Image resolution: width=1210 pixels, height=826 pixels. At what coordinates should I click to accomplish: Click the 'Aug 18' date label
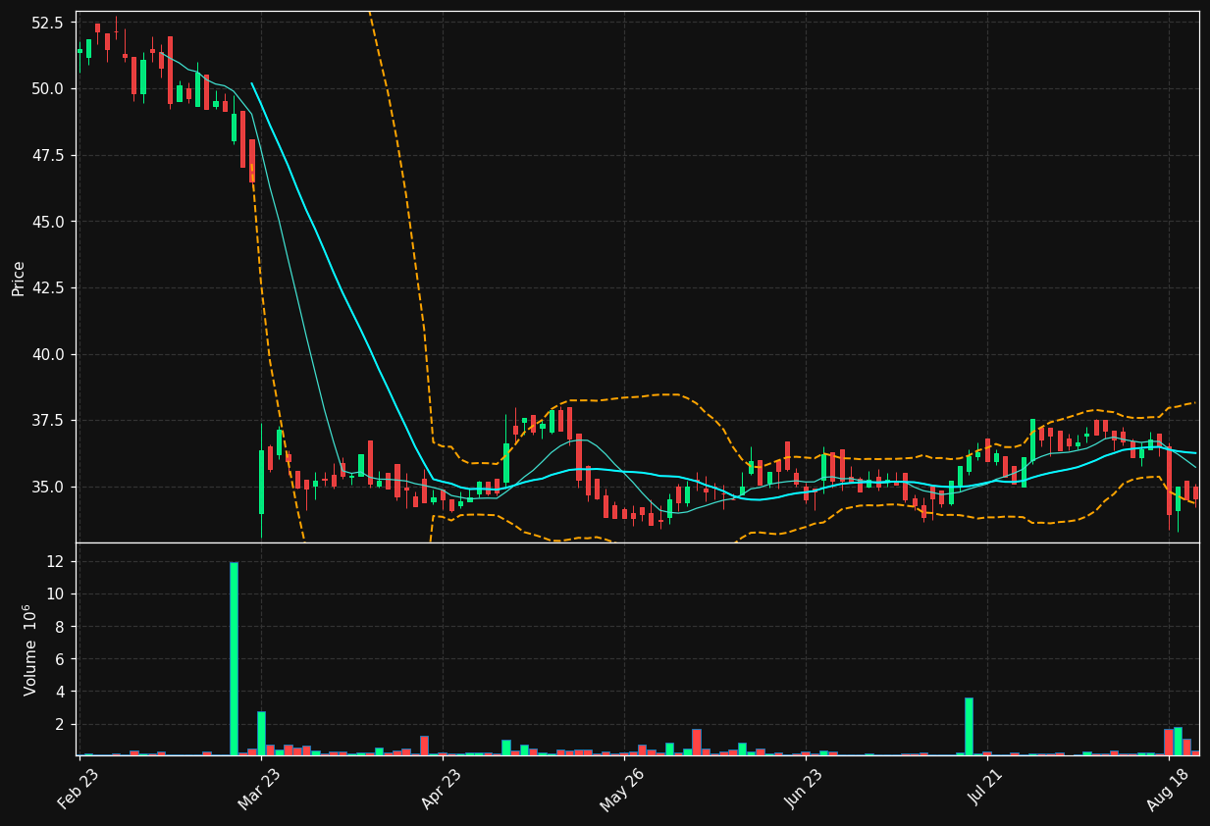[x=1167, y=789]
